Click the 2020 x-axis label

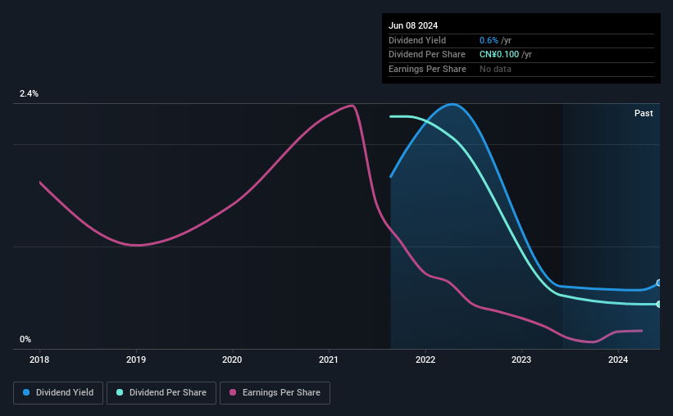coord(232,359)
